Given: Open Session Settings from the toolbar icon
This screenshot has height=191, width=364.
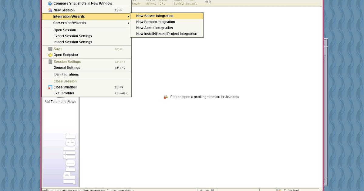Looking at the screenshot, I should tap(179, 1).
